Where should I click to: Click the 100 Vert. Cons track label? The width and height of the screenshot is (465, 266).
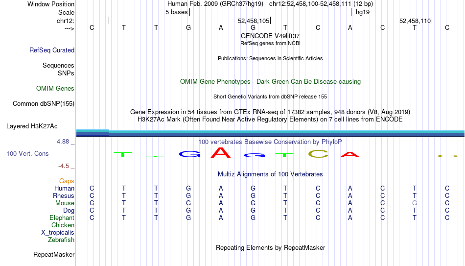[x=27, y=153]
